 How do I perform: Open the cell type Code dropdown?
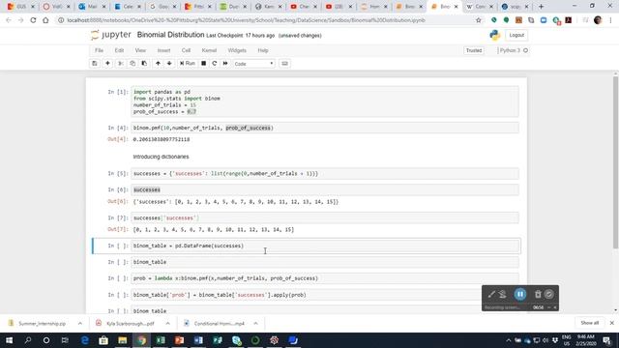tap(253, 64)
